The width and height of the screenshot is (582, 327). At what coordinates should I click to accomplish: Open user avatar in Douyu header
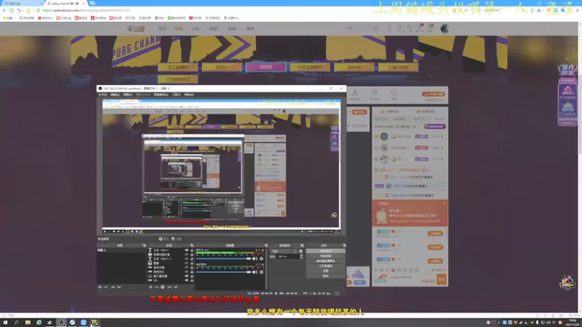click(445, 28)
